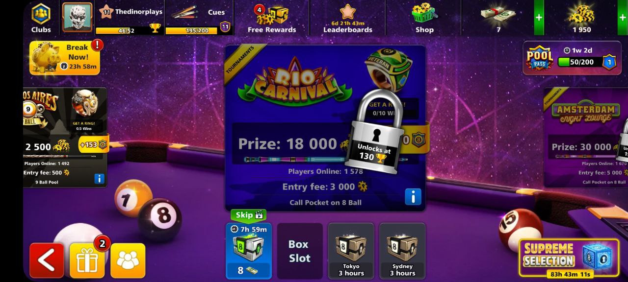Go back with red arrow button
Viewport: 628px width, 282px height.
pyautogui.click(x=47, y=260)
